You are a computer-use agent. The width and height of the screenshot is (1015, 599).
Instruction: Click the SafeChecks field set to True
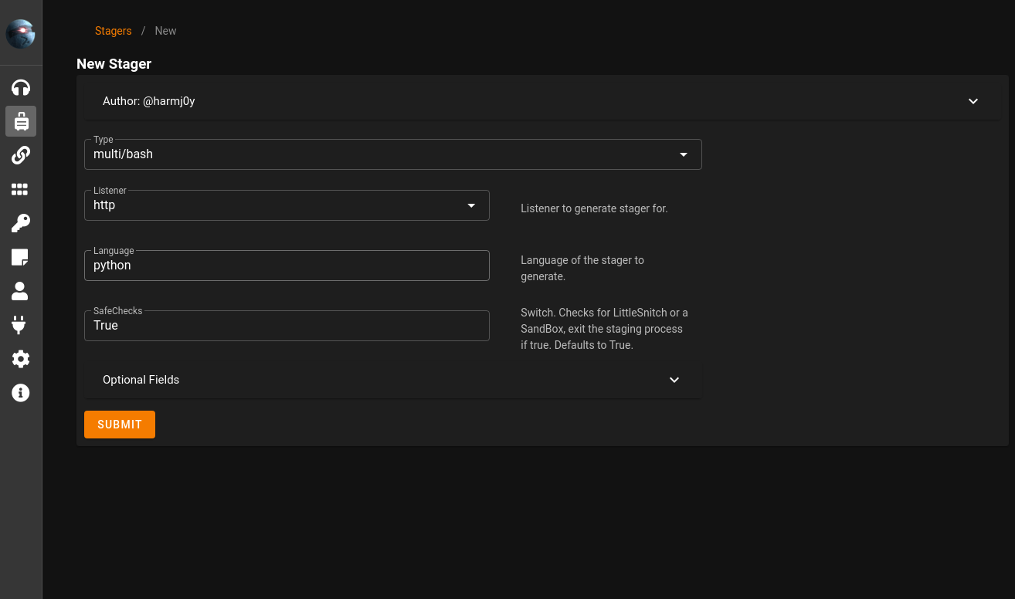pyautogui.click(x=287, y=326)
